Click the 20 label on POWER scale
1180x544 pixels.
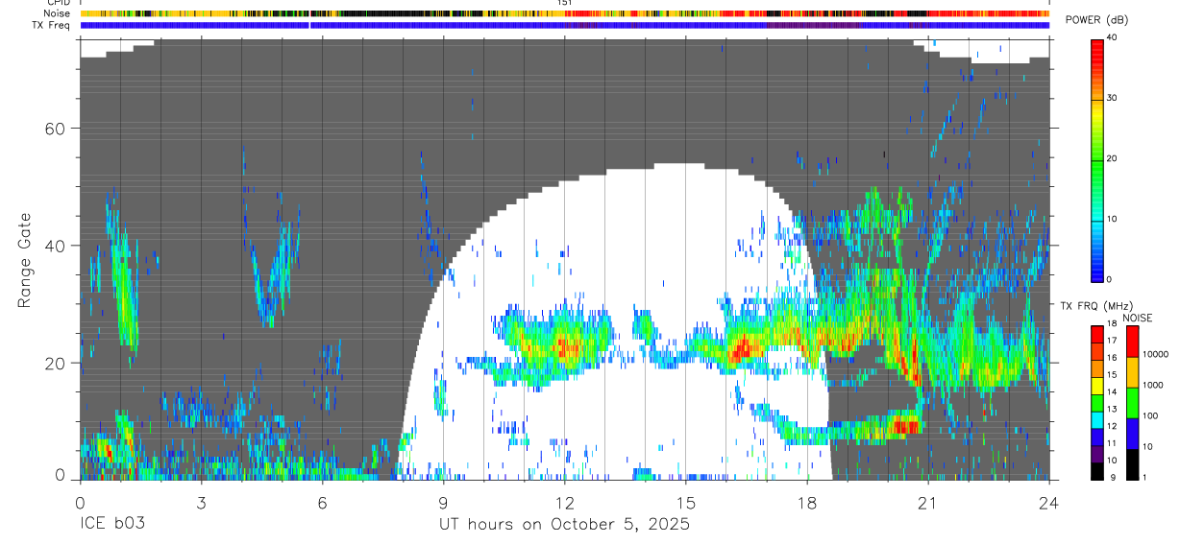pyautogui.click(x=1113, y=159)
